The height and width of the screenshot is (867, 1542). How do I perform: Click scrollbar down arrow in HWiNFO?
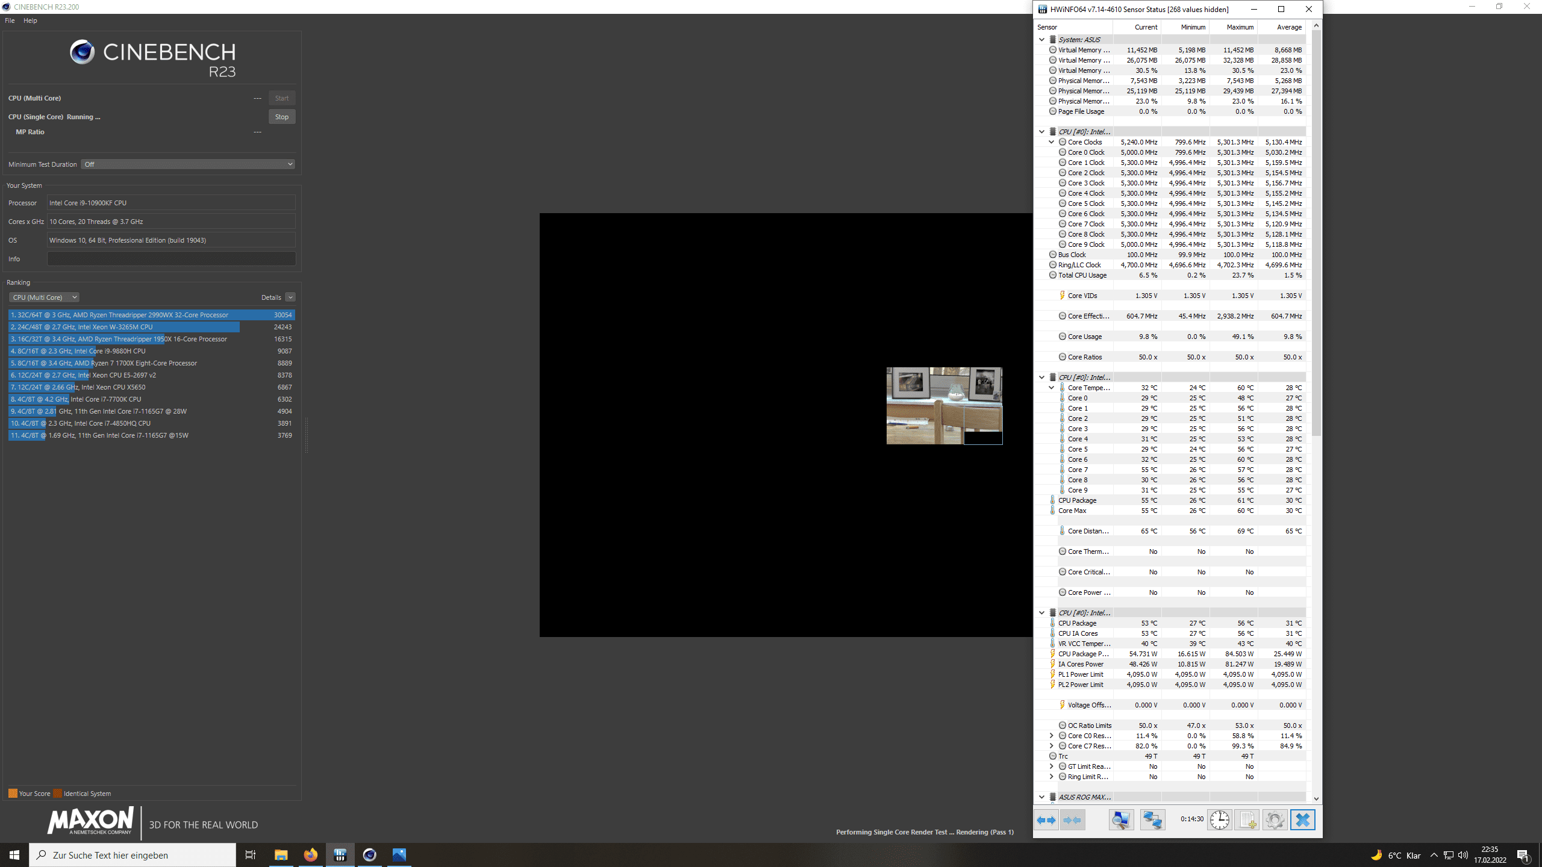tap(1316, 798)
